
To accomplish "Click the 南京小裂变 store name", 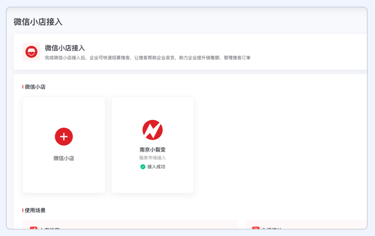I will click(x=152, y=149).
